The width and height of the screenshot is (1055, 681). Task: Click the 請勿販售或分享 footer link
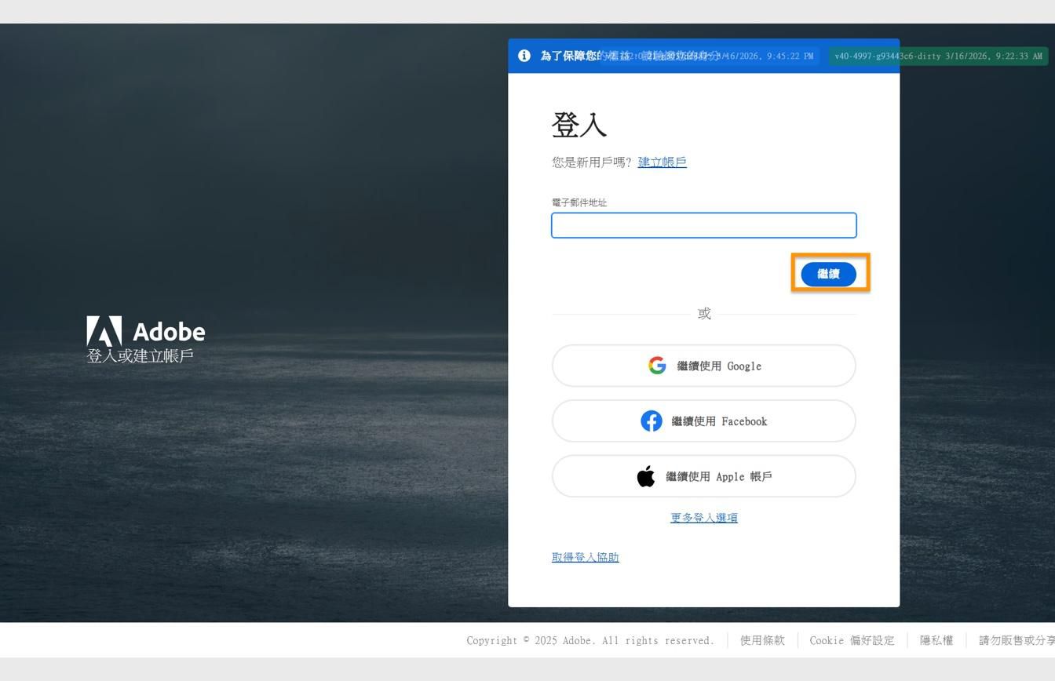coord(1016,640)
